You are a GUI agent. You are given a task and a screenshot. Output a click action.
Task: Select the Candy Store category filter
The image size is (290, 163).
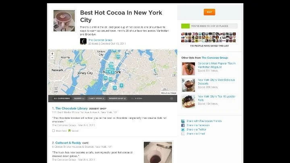(x=96, y=99)
